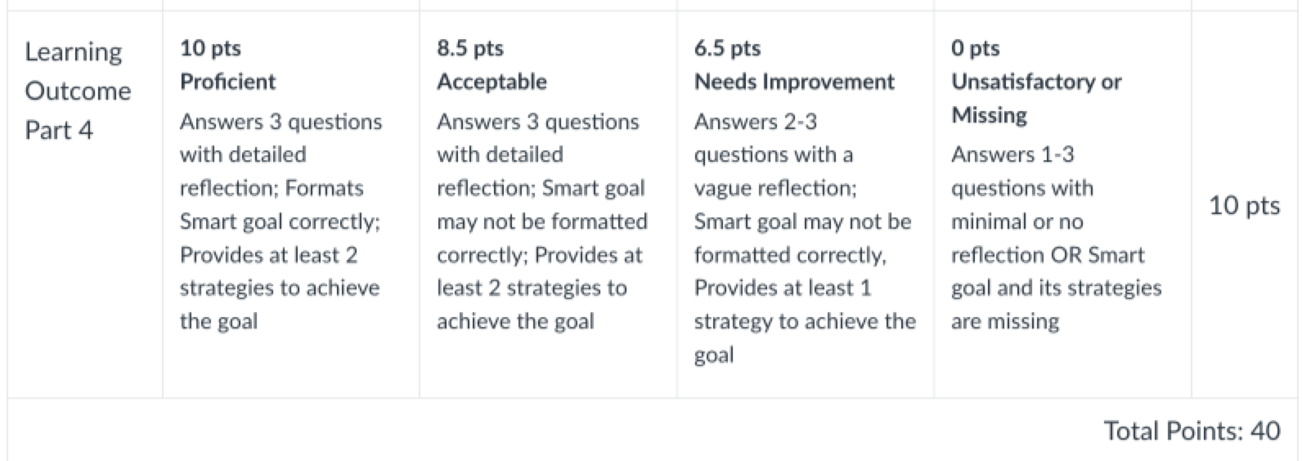The height and width of the screenshot is (461, 1302).
Task: Click the Acceptable rating description text
Action: click(541, 221)
